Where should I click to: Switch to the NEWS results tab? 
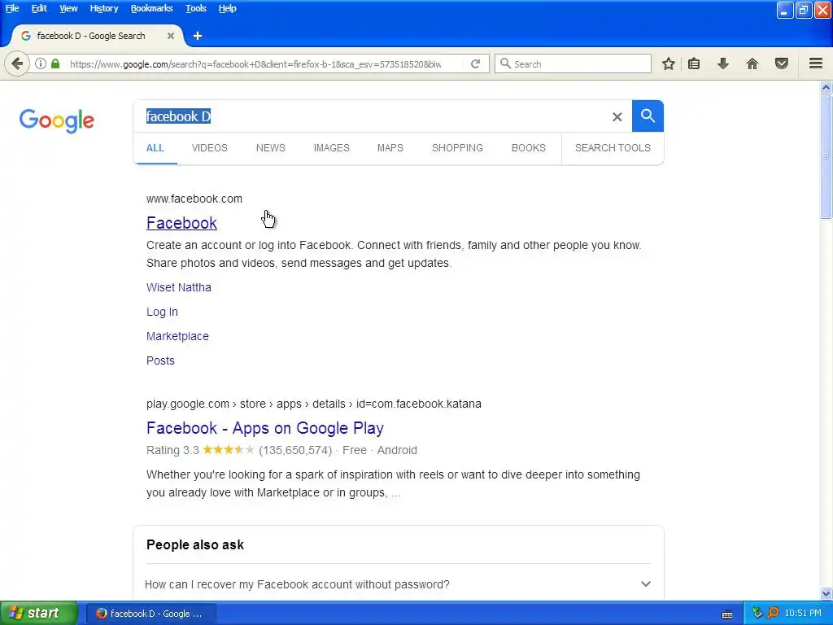pos(270,148)
